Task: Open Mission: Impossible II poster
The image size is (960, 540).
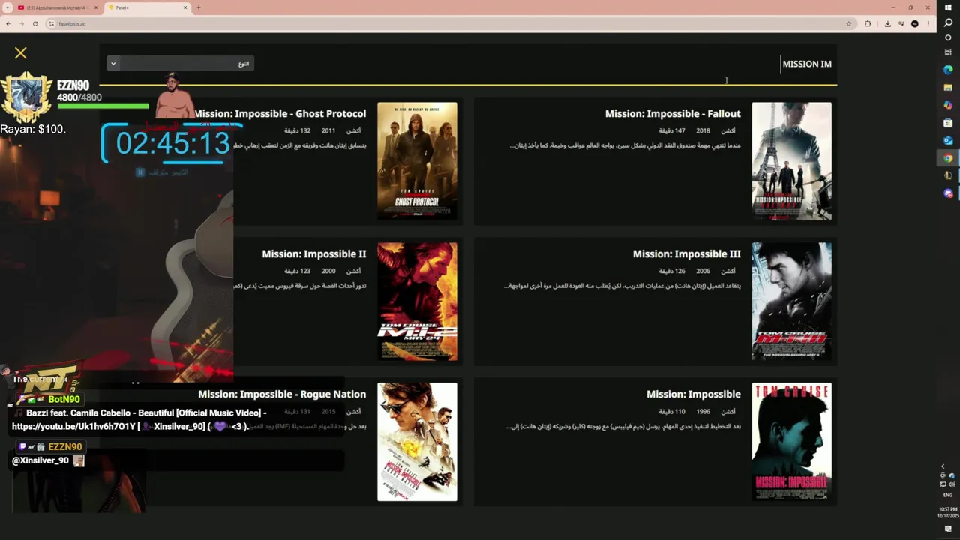Action: pyautogui.click(x=417, y=301)
